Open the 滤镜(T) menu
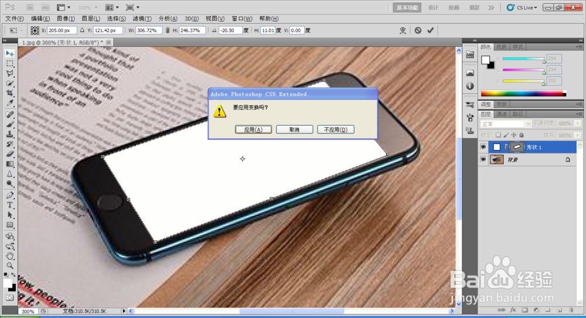This screenshot has width=586, height=318. [142, 18]
